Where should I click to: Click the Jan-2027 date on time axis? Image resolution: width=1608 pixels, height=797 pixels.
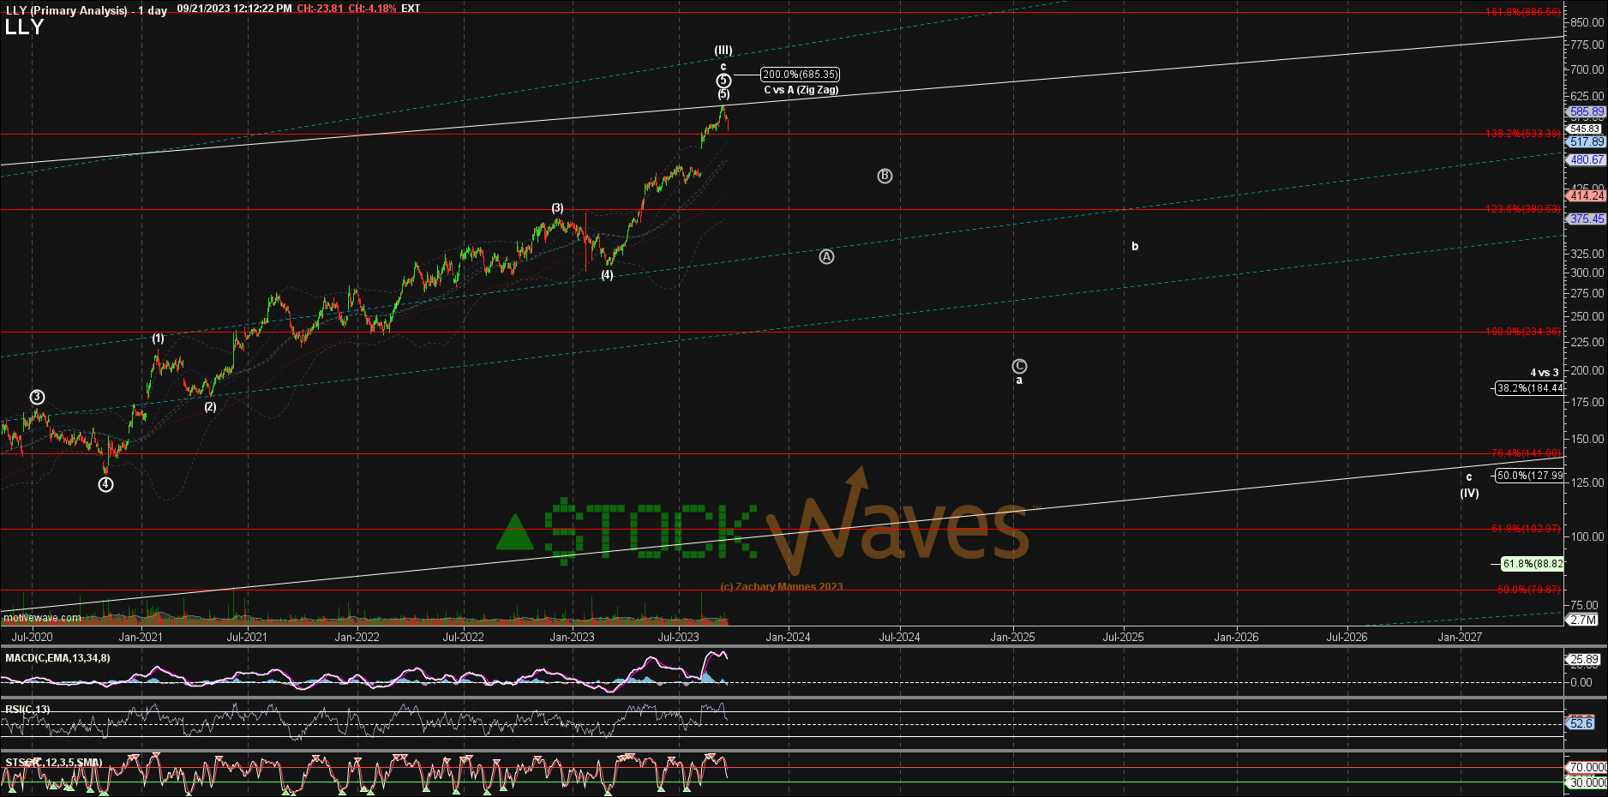coord(1460,637)
